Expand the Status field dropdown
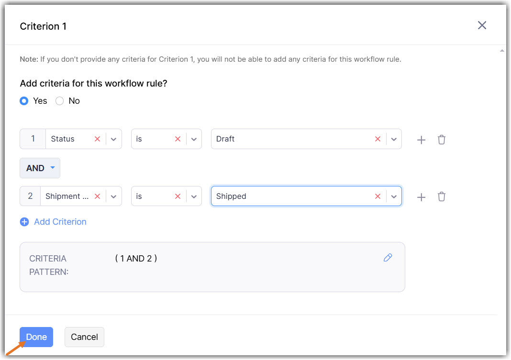 (113, 139)
